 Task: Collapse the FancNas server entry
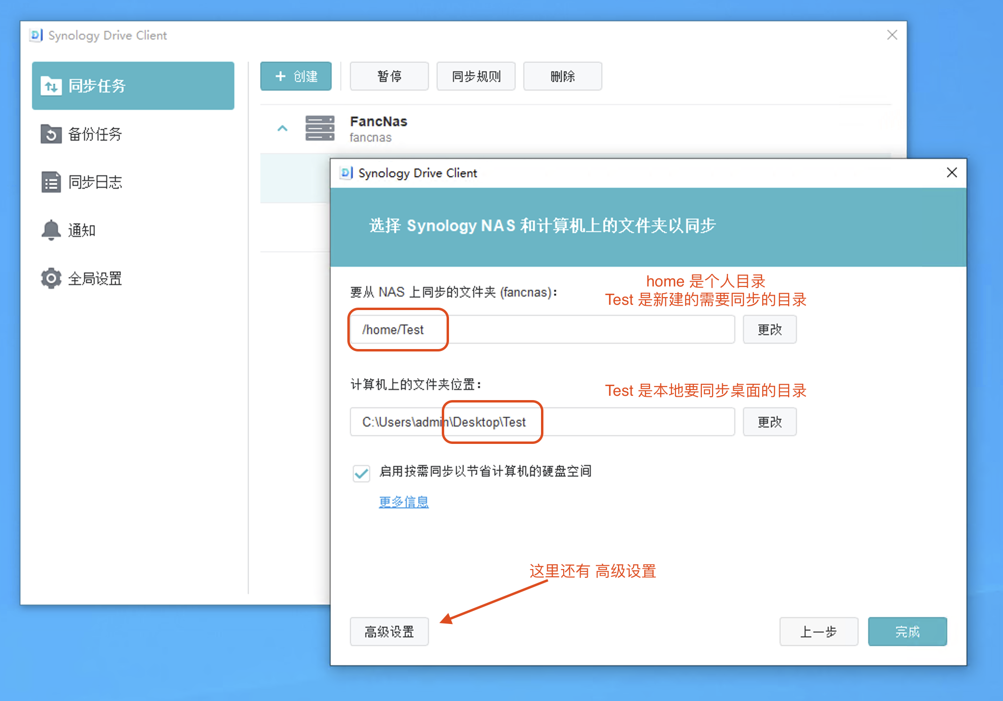click(282, 128)
